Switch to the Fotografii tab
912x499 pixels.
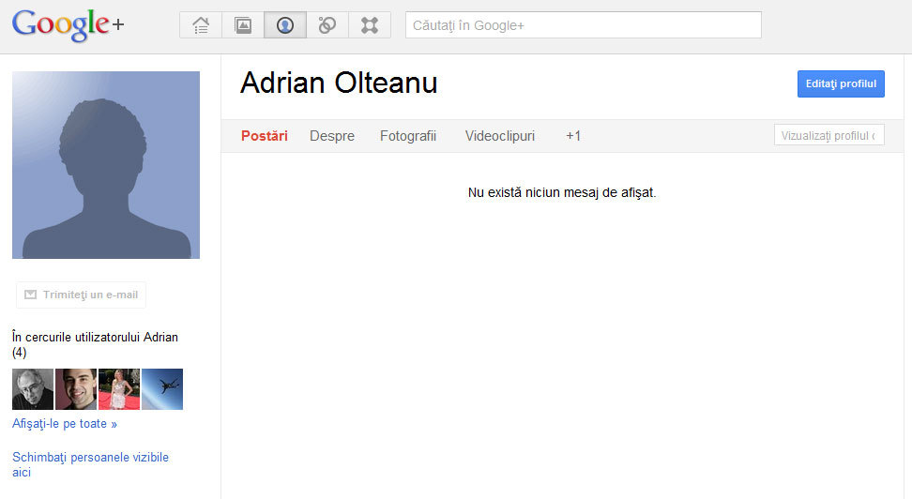(x=408, y=136)
